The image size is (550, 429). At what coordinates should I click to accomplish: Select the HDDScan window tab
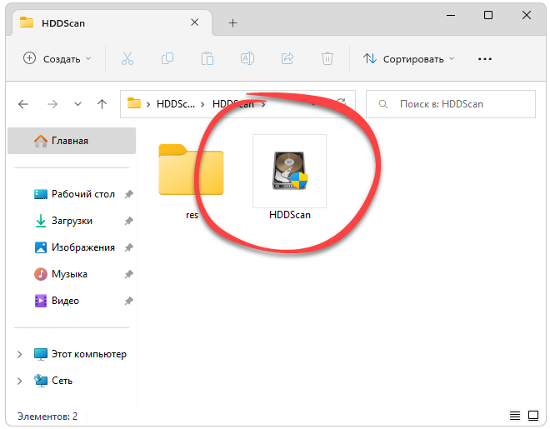[112, 23]
